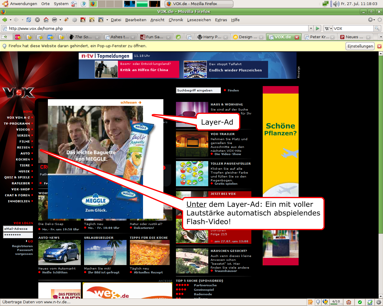Open the new tab icon in the tab bar

pyautogui.click(x=4, y=37)
